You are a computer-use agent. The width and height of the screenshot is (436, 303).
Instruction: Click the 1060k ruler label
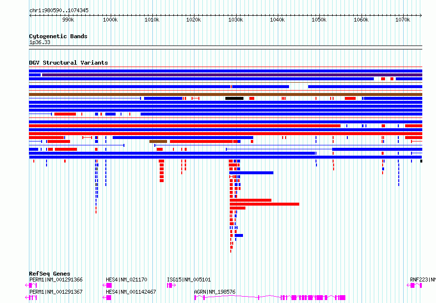coord(361,20)
